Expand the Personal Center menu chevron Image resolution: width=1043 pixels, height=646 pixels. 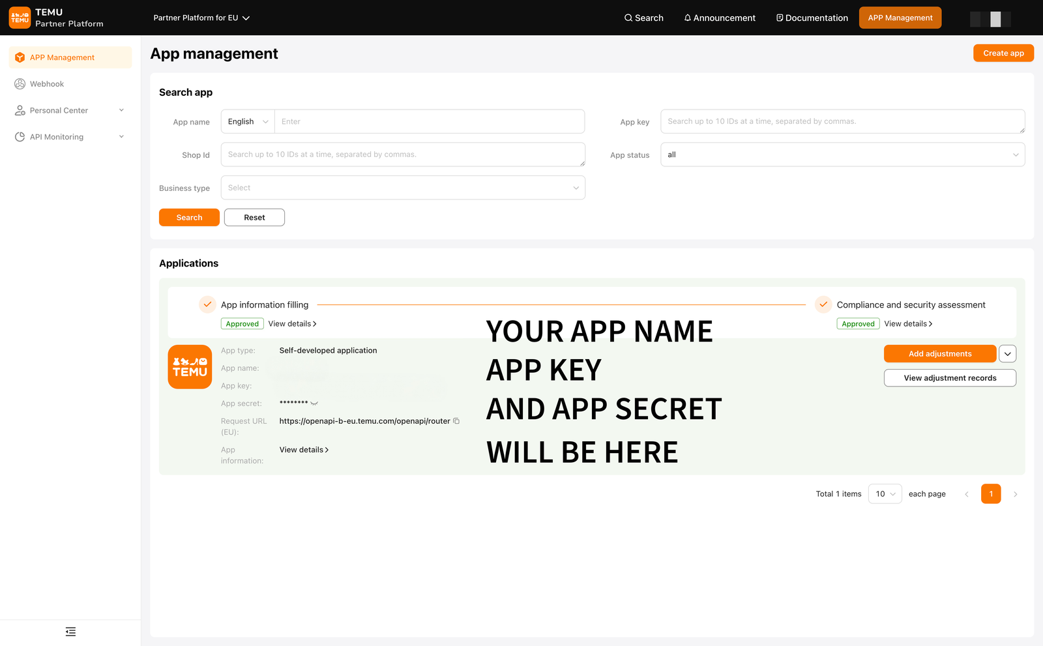(121, 110)
